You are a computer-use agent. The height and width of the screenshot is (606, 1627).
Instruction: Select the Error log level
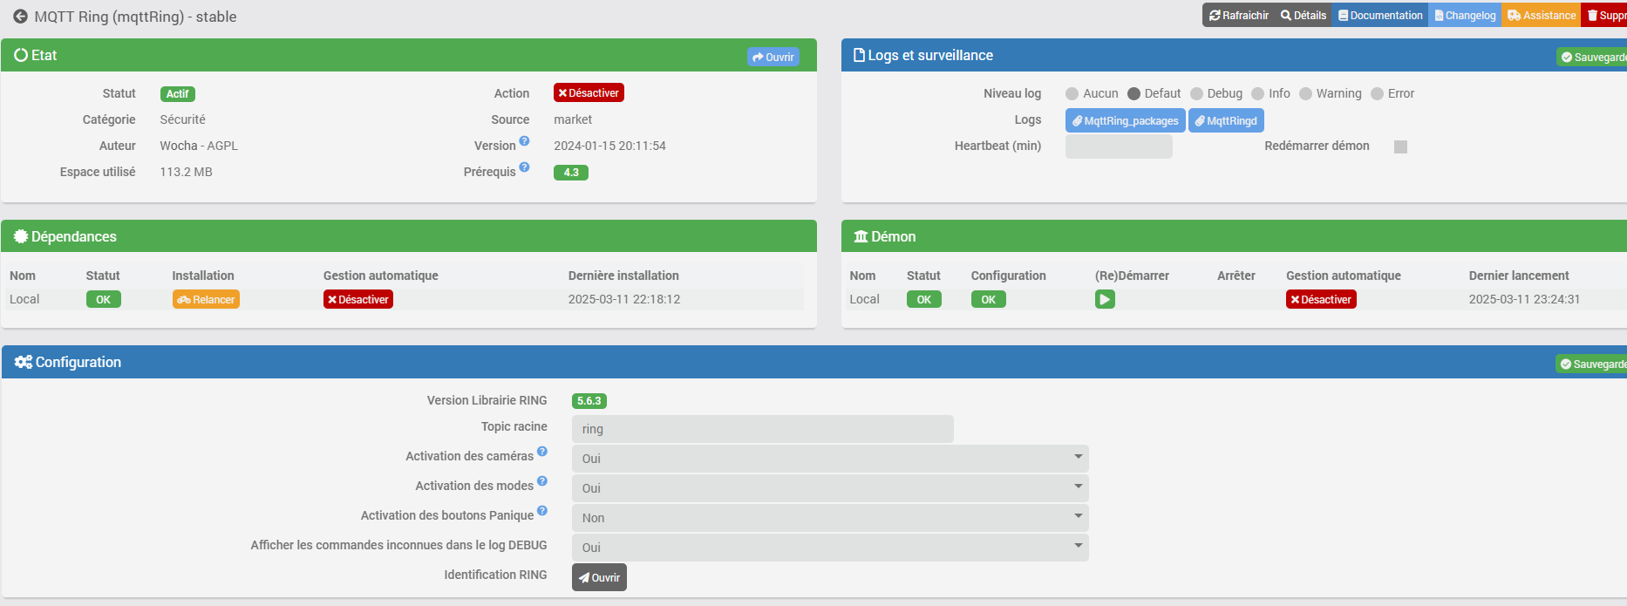click(x=1377, y=94)
